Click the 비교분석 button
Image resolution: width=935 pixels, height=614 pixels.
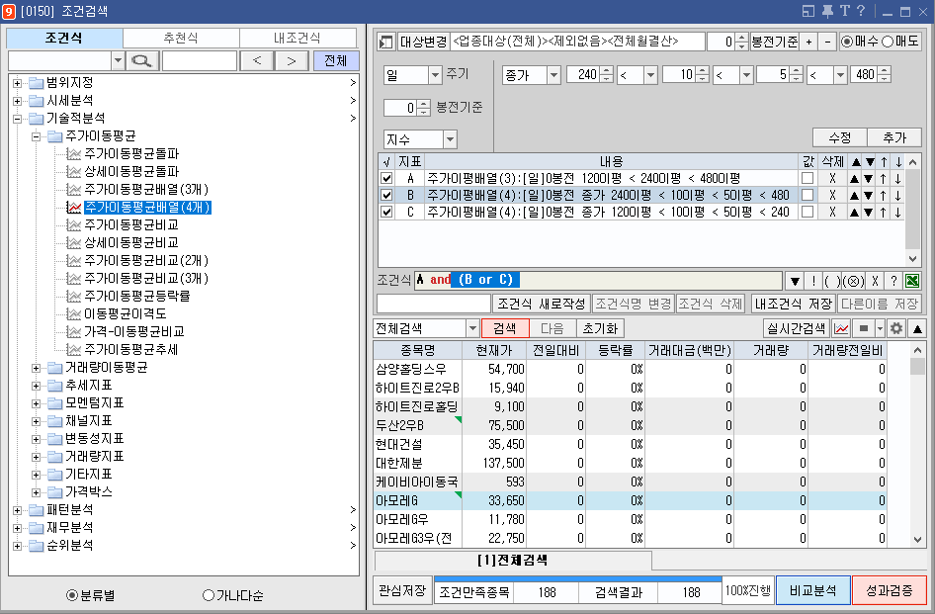(812, 590)
